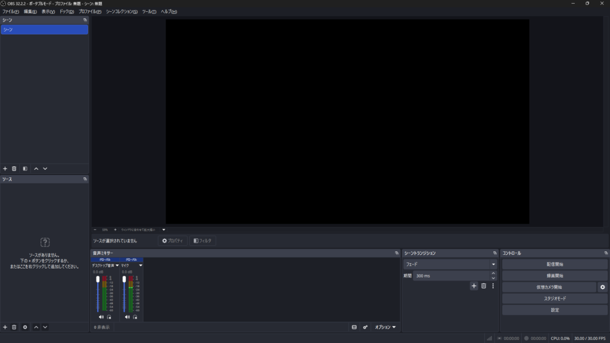Screen dimensions: 610x343
Task: Open transition properties three-dot menu
Action: pos(493,286)
